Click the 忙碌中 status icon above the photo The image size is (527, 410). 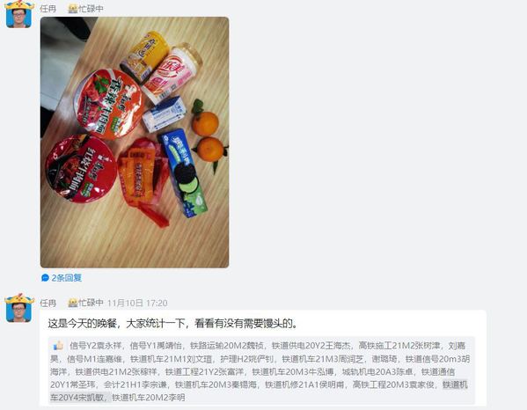click(73, 9)
